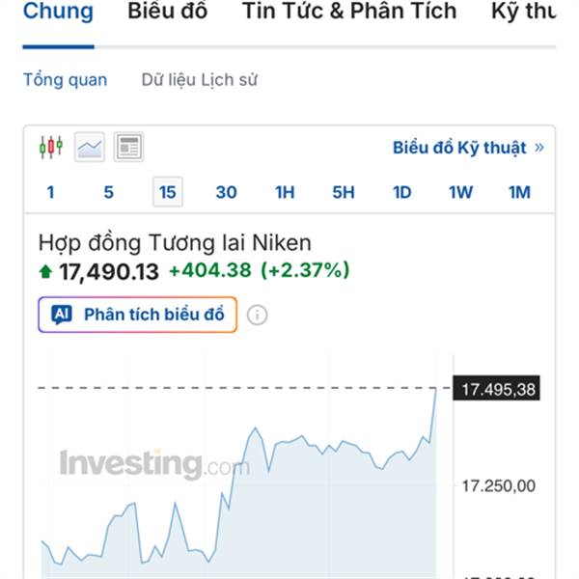This screenshot has width=579, height=579.
Task: Switch to the area chart icon
Action: pyautogui.click(x=90, y=147)
